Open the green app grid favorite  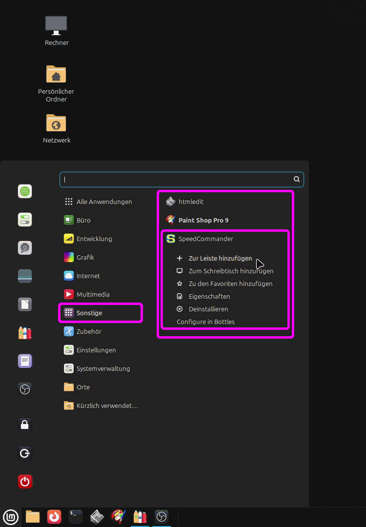(25, 191)
